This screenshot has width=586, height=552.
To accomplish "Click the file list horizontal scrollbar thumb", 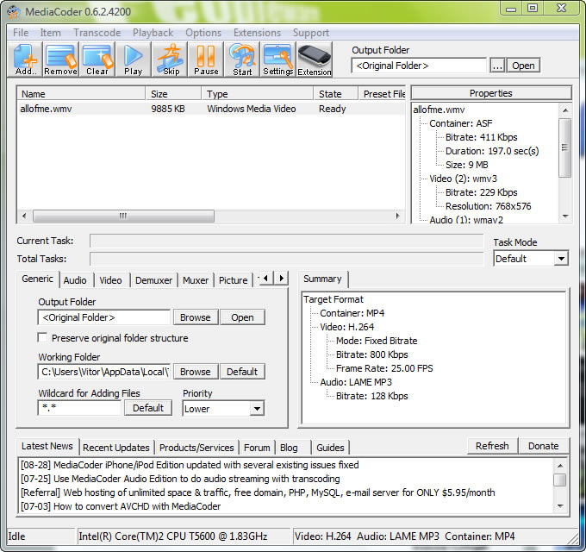I will [123, 216].
